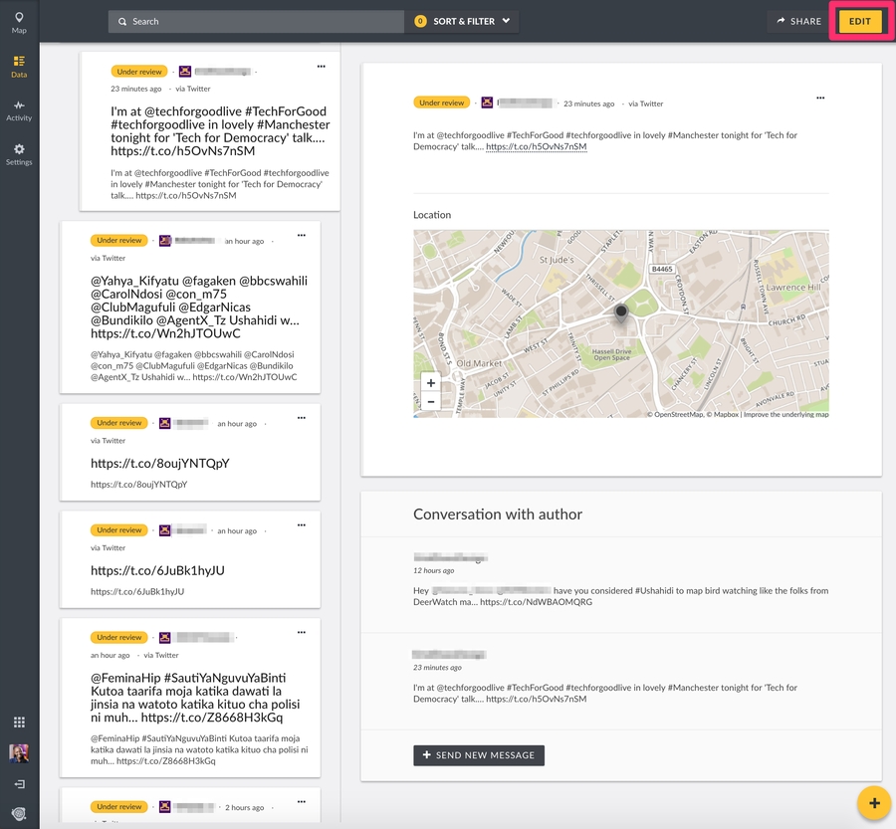The image size is (896, 829).
Task: Zoom out on the location map
Action: point(430,401)
